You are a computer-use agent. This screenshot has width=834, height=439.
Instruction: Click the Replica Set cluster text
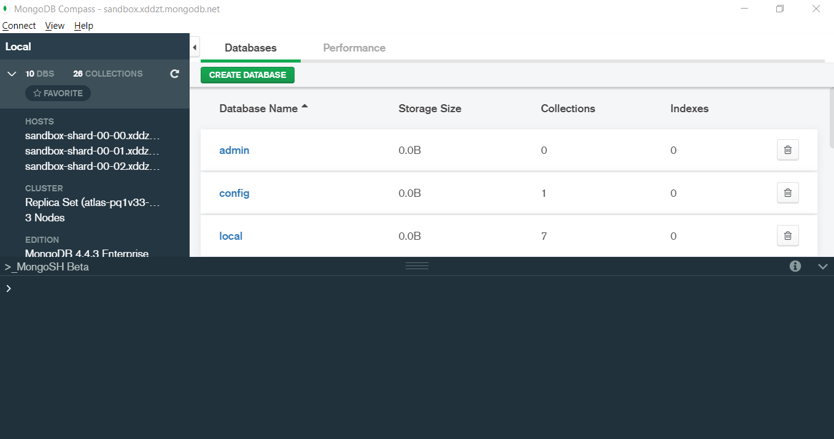click(x=92, y=202)
